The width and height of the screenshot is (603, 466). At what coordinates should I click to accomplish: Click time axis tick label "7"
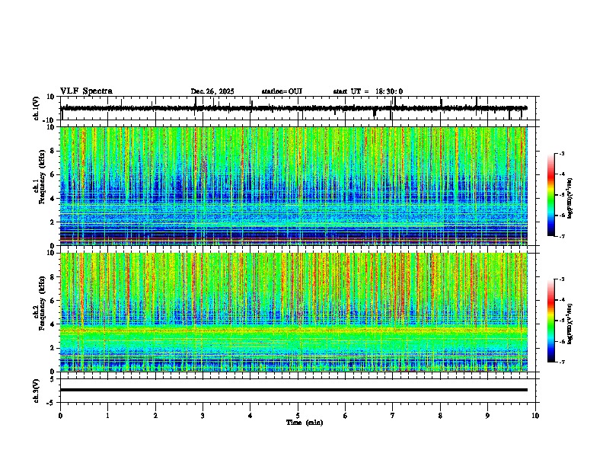tap(393, 416)
